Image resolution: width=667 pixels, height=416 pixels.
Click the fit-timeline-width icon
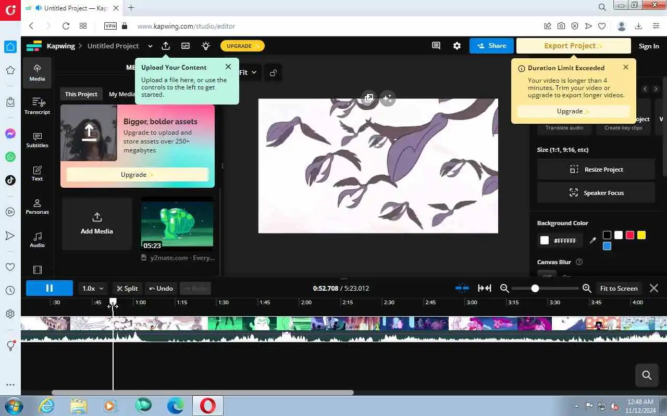click(485, 288)
